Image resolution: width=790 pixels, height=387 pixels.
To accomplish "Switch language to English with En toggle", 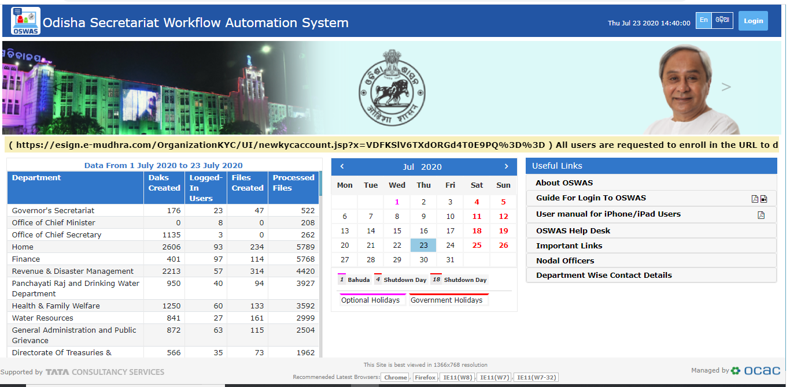I will tap(703, 20).
